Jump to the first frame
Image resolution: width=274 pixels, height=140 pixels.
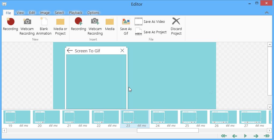click(x=224, y=136)
